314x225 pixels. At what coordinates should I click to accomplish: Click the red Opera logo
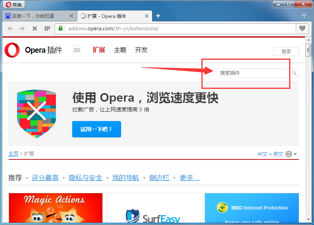click(x=12, y=50)
